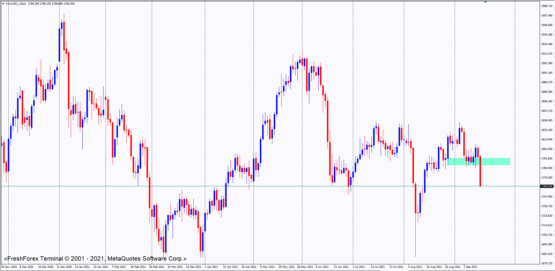Image resolution: width=555 pixels, height=271 pixels.
Task: Click the teal chart shift triangle marker
Action: point(485,2)
